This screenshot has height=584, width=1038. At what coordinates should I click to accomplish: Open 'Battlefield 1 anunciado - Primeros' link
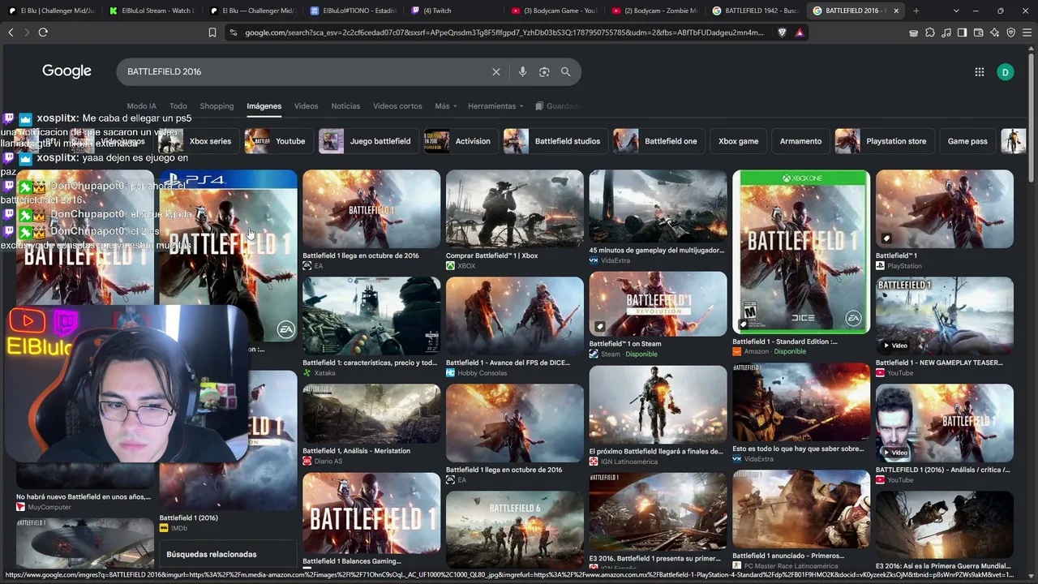tap(788, 556)
